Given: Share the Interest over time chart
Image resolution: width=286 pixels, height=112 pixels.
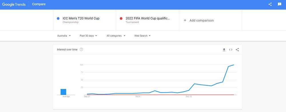Looking at the screenshot, I should tap(237, 50).
